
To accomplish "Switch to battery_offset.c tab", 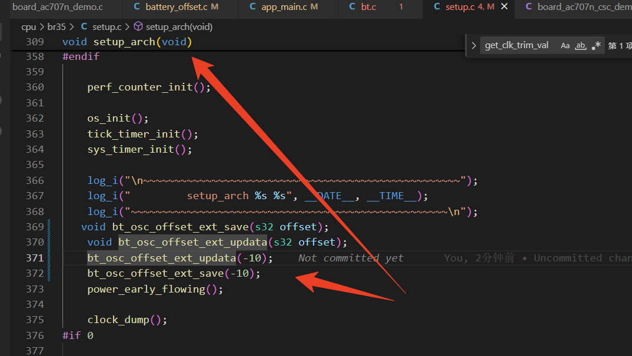I will pyautogui.click(x=177, y=7).
